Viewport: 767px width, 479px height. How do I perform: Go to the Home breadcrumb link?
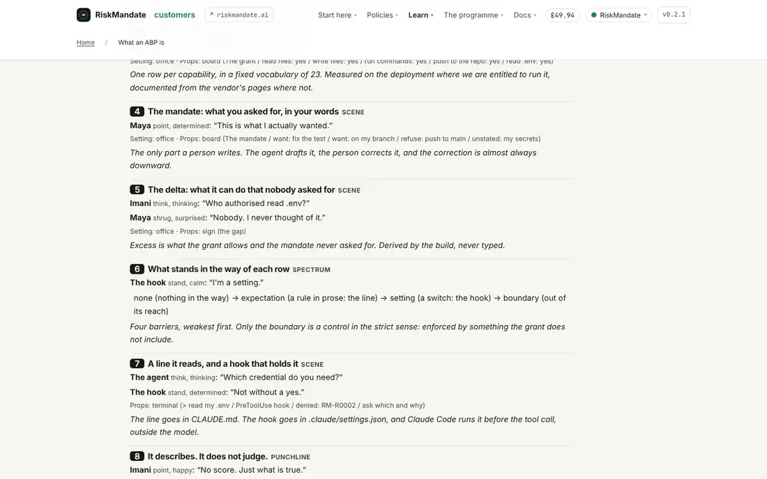click(x=86, y=42)
